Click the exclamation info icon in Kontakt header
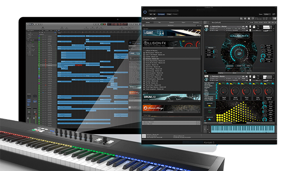 270,19
